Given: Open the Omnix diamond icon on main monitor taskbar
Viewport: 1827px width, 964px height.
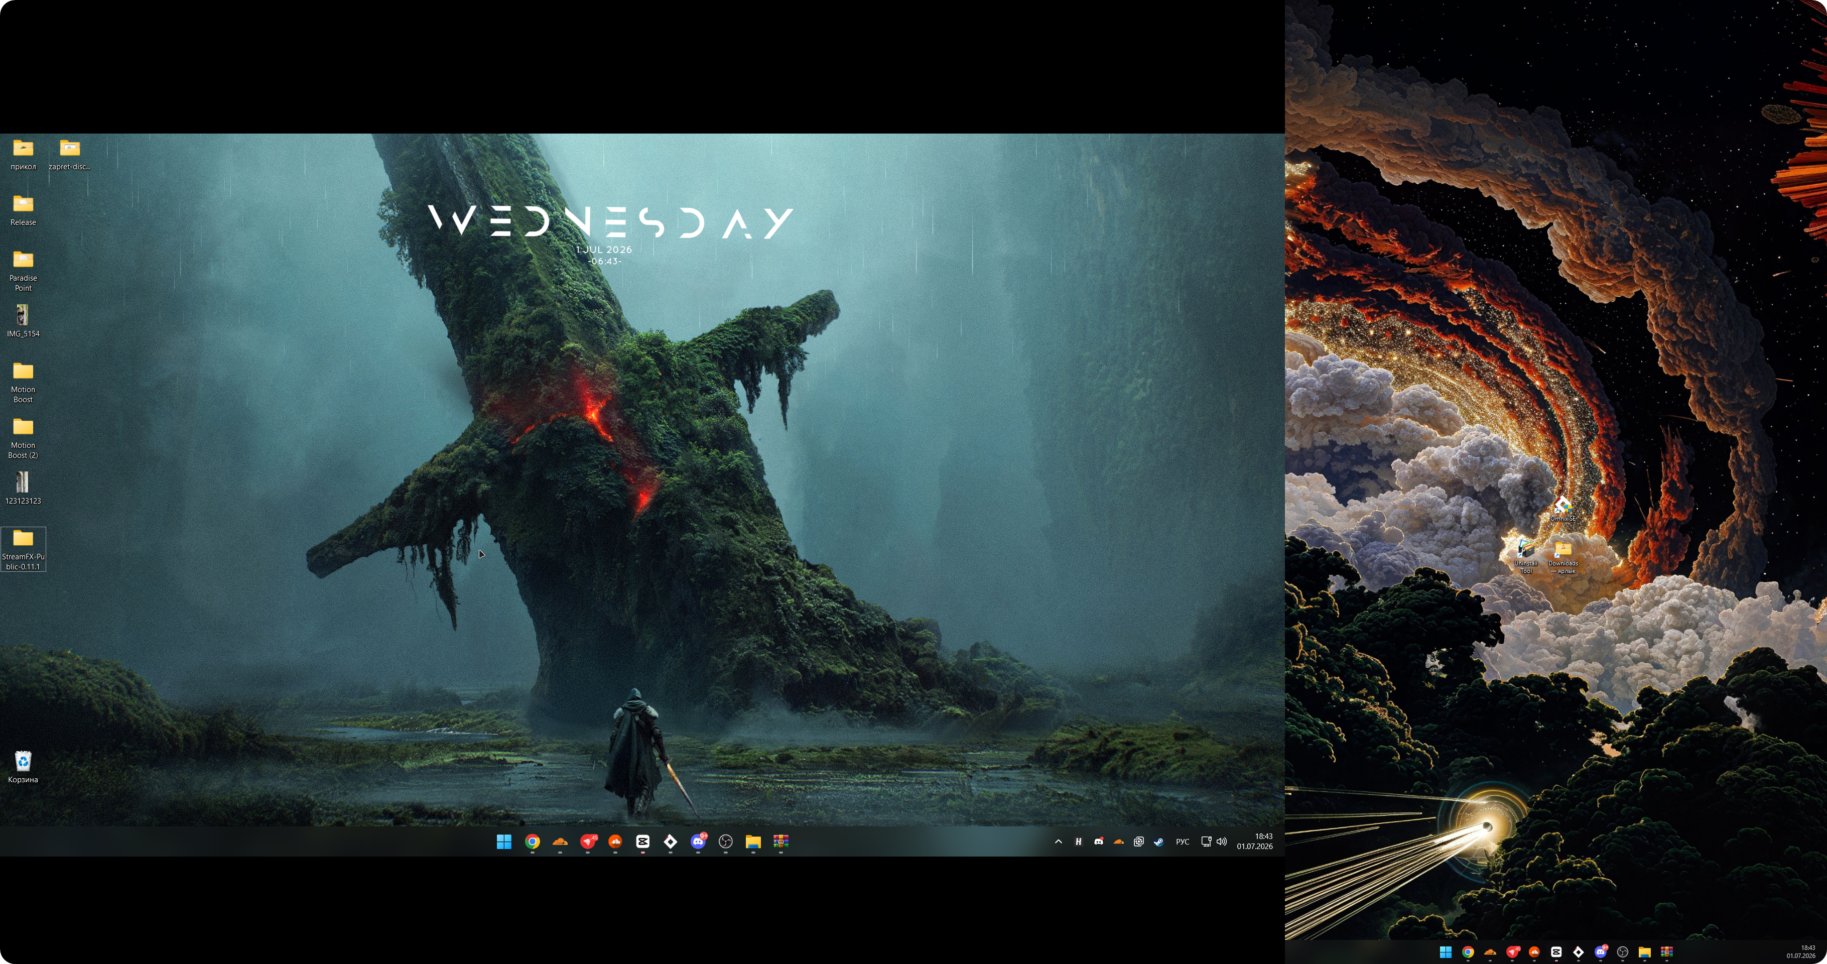Looking at the screenshot, I should pyautogui.click(x=670, y=841).
